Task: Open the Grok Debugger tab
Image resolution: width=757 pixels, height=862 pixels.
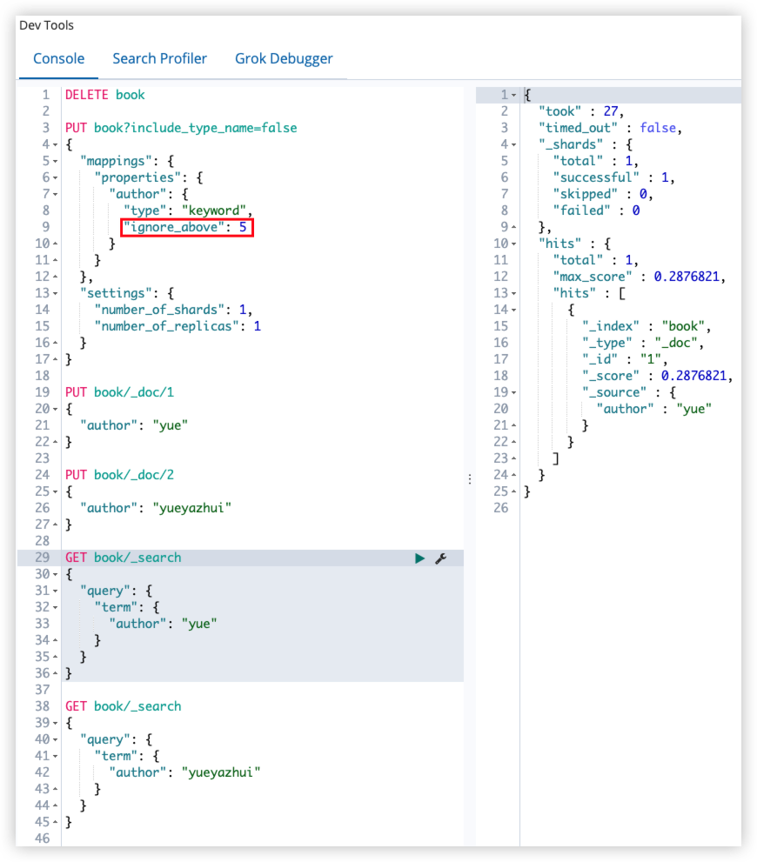Action: pos(284,58)
